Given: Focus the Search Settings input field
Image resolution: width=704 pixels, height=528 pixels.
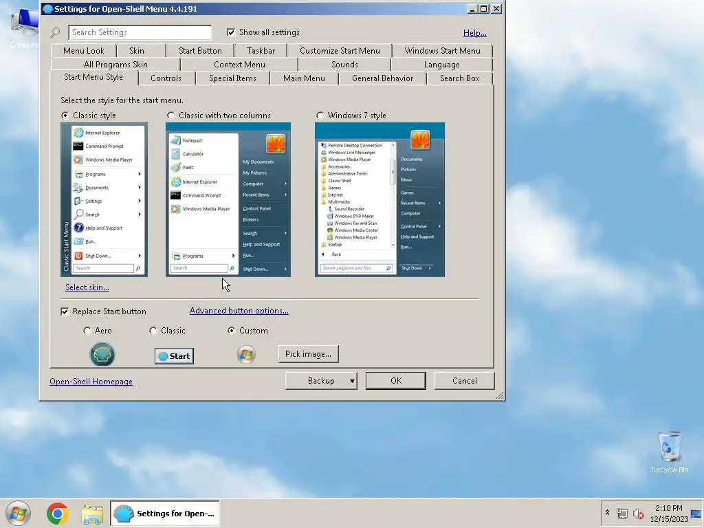Looking at the screenshot, I should point(140,32).
